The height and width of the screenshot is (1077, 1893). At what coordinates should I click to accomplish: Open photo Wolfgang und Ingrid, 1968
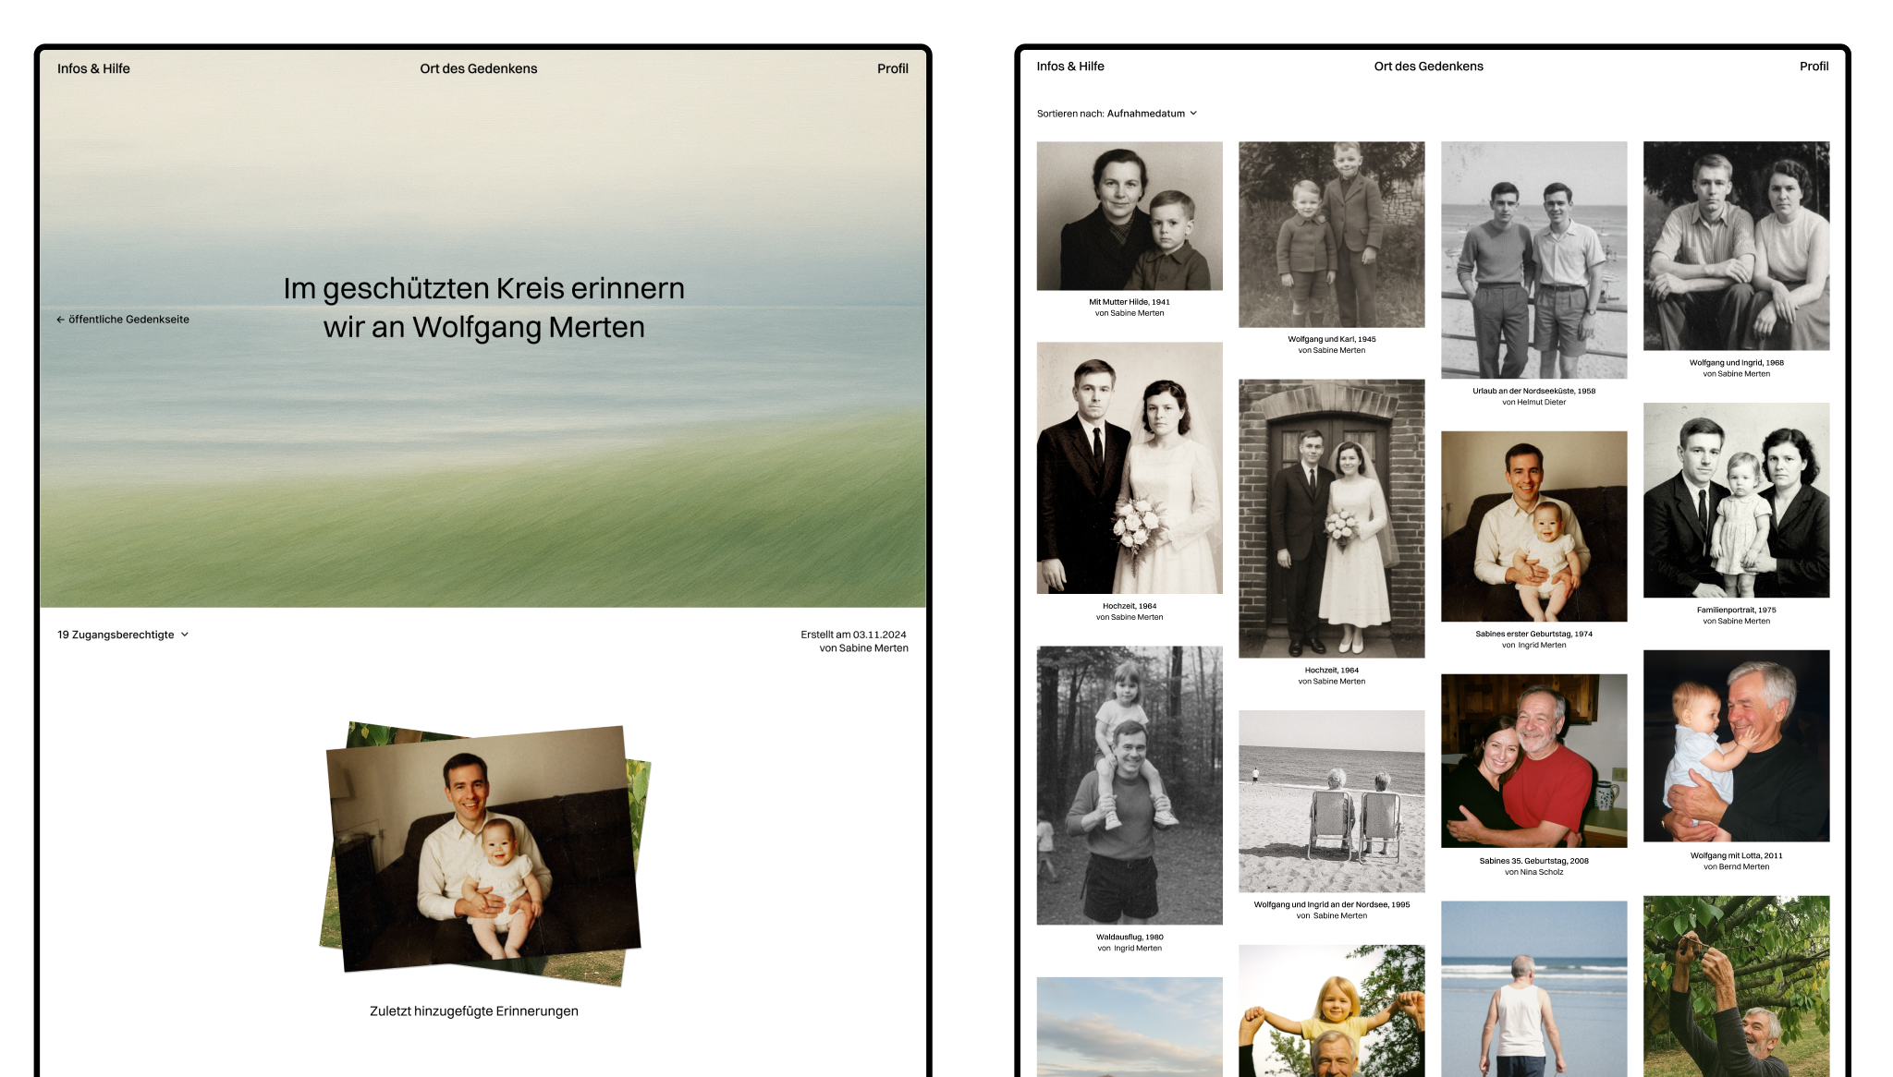click(1736, 246)
